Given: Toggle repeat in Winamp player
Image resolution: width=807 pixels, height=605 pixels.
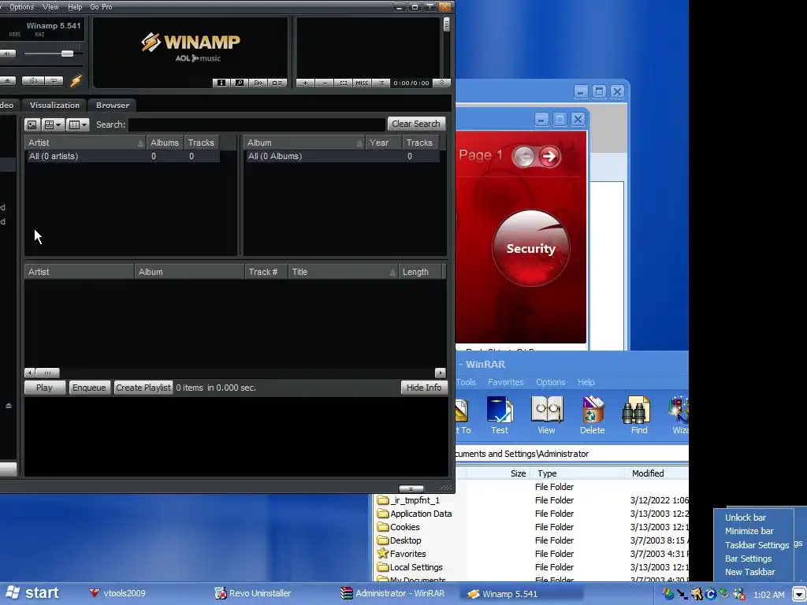Looking at the screenshot, I should coord(54,81).
